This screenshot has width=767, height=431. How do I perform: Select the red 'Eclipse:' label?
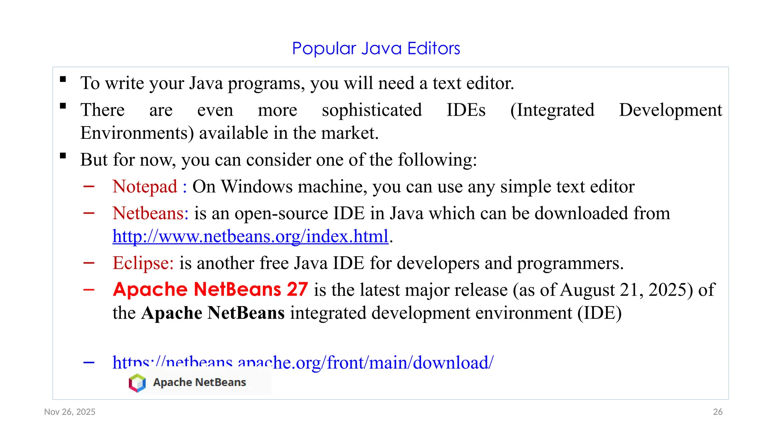[x=143, y=263]
